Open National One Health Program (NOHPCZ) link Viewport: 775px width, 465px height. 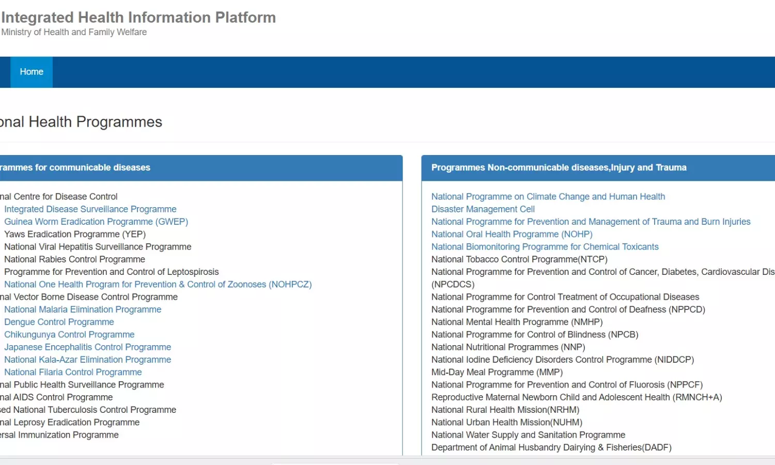click(158, 284)
